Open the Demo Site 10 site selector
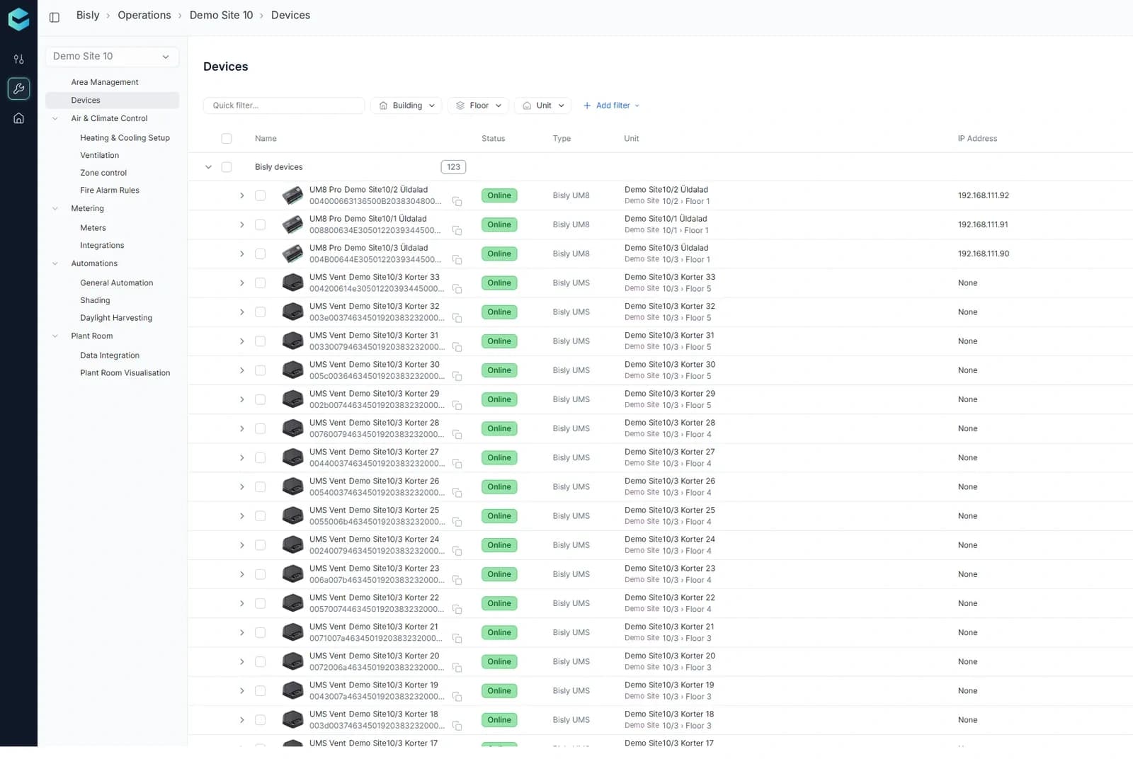Image resolution: width=1133 pixels, height=764 pixels. (x=112, y=57)
